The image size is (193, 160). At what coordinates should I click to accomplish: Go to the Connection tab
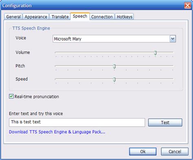pyautogui.click(x=102, y=17)
